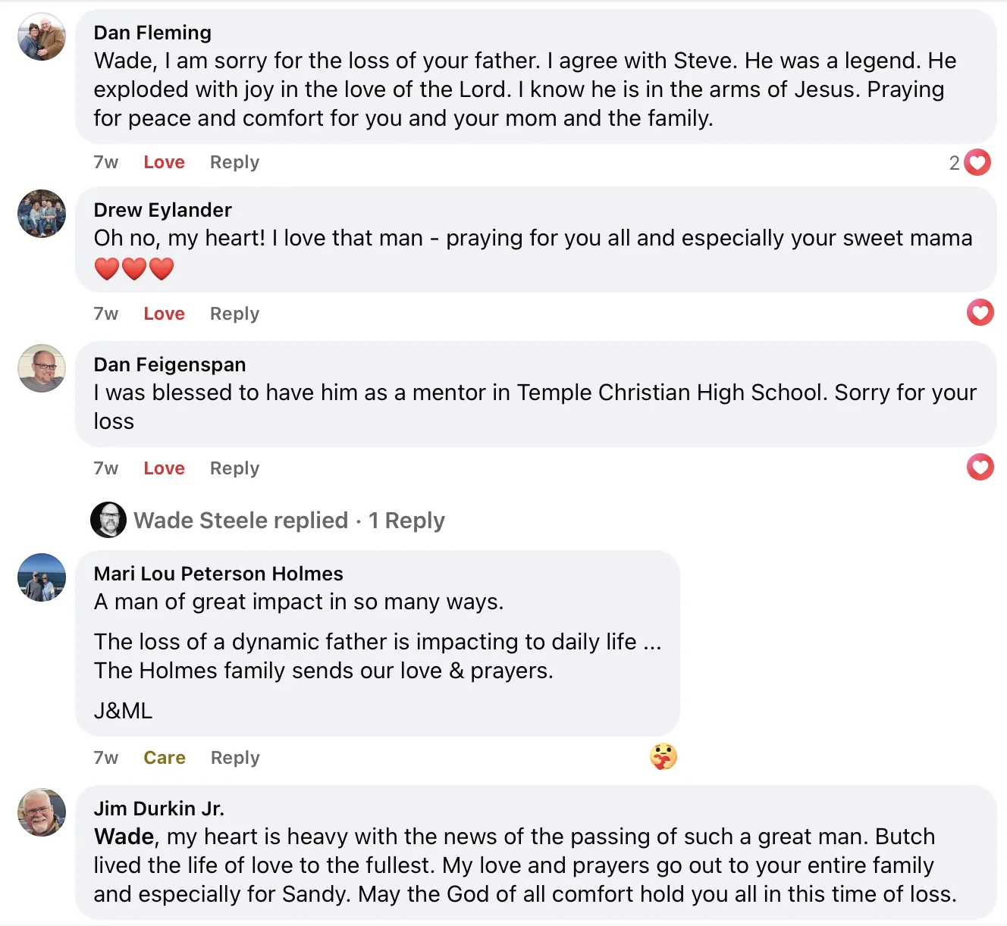Viewport: 1007px width, 926px height.
Task: Toggle Care reaction on Mari Lou's comment
Action: click(165, 758)
